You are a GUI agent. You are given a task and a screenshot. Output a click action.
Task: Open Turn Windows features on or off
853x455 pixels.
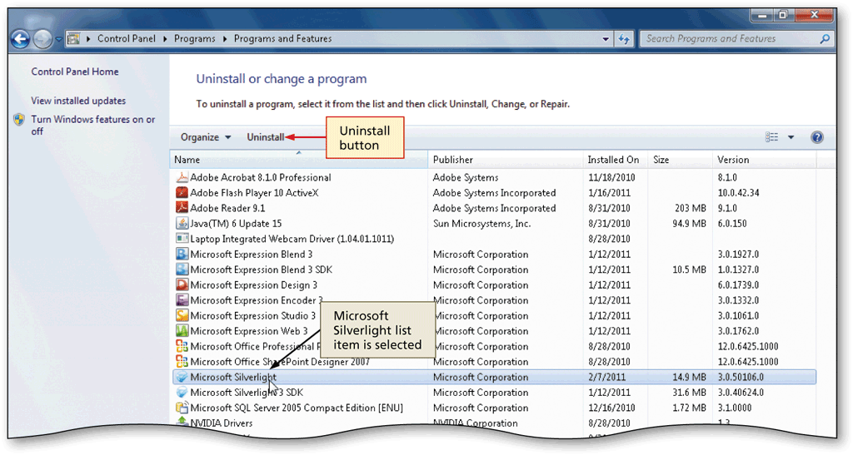pyautogui.click(x=93, y=125)
